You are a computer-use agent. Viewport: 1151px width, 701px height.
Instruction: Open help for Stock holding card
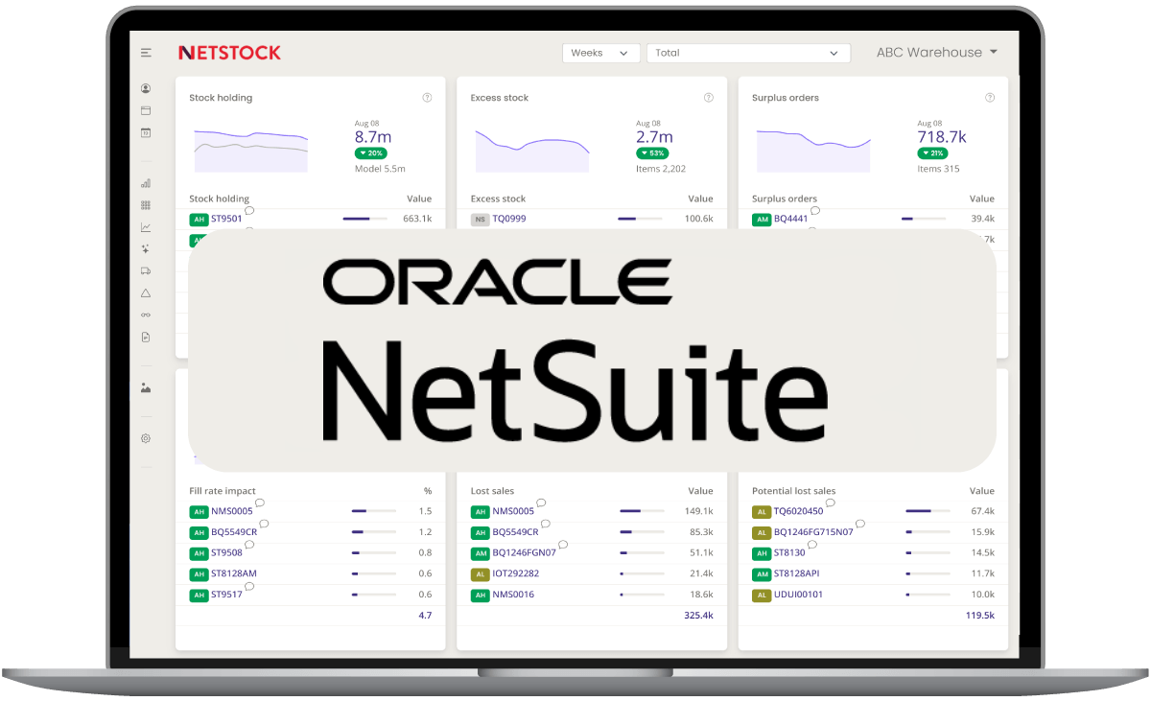tap(427, 98)
